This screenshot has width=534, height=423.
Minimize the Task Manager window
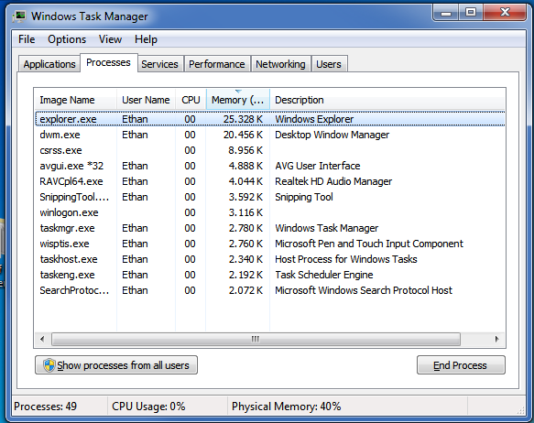tap(446, 13)
